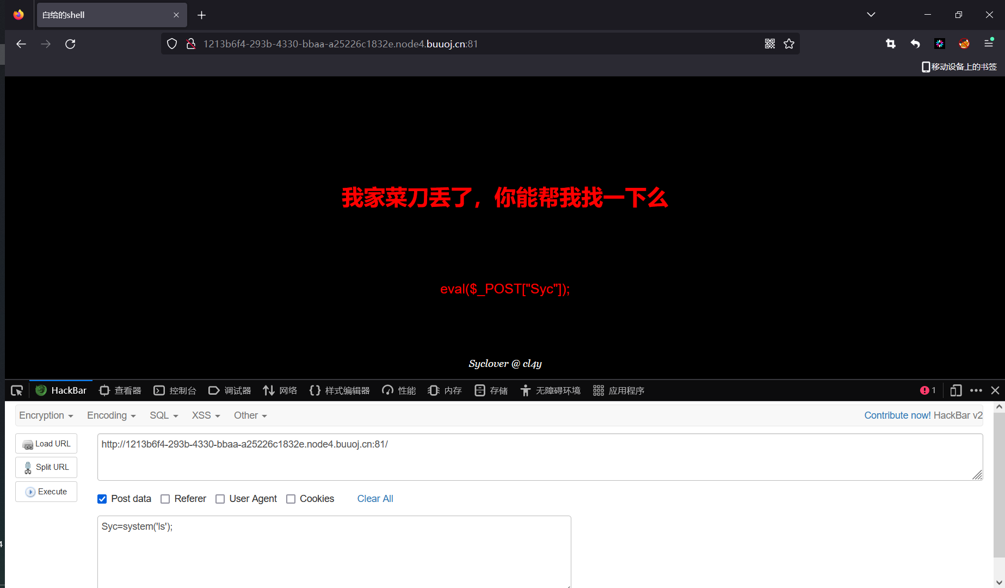Click the Load URL button

point(46,444)
